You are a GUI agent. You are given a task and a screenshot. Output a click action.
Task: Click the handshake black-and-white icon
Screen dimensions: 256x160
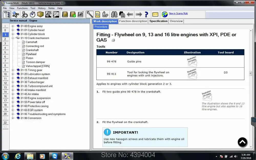tap(48, 15)
